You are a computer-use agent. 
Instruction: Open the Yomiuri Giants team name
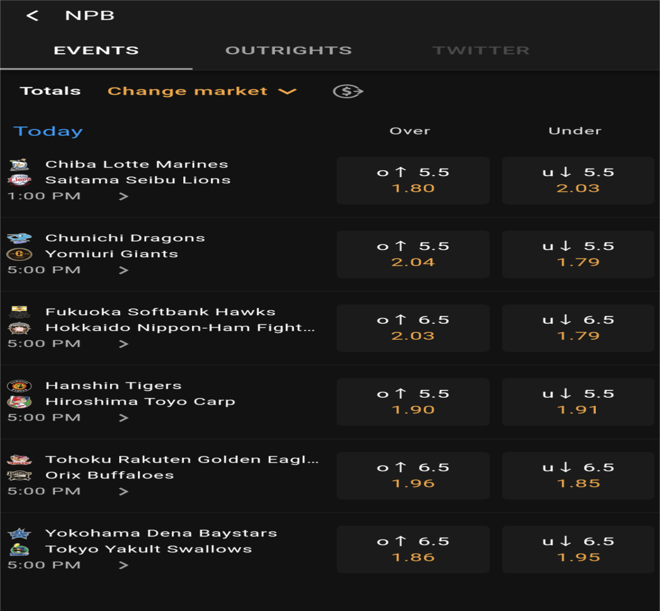[x=112, y=254]
